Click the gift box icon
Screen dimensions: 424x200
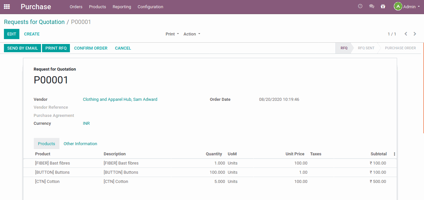coord(383,6)
